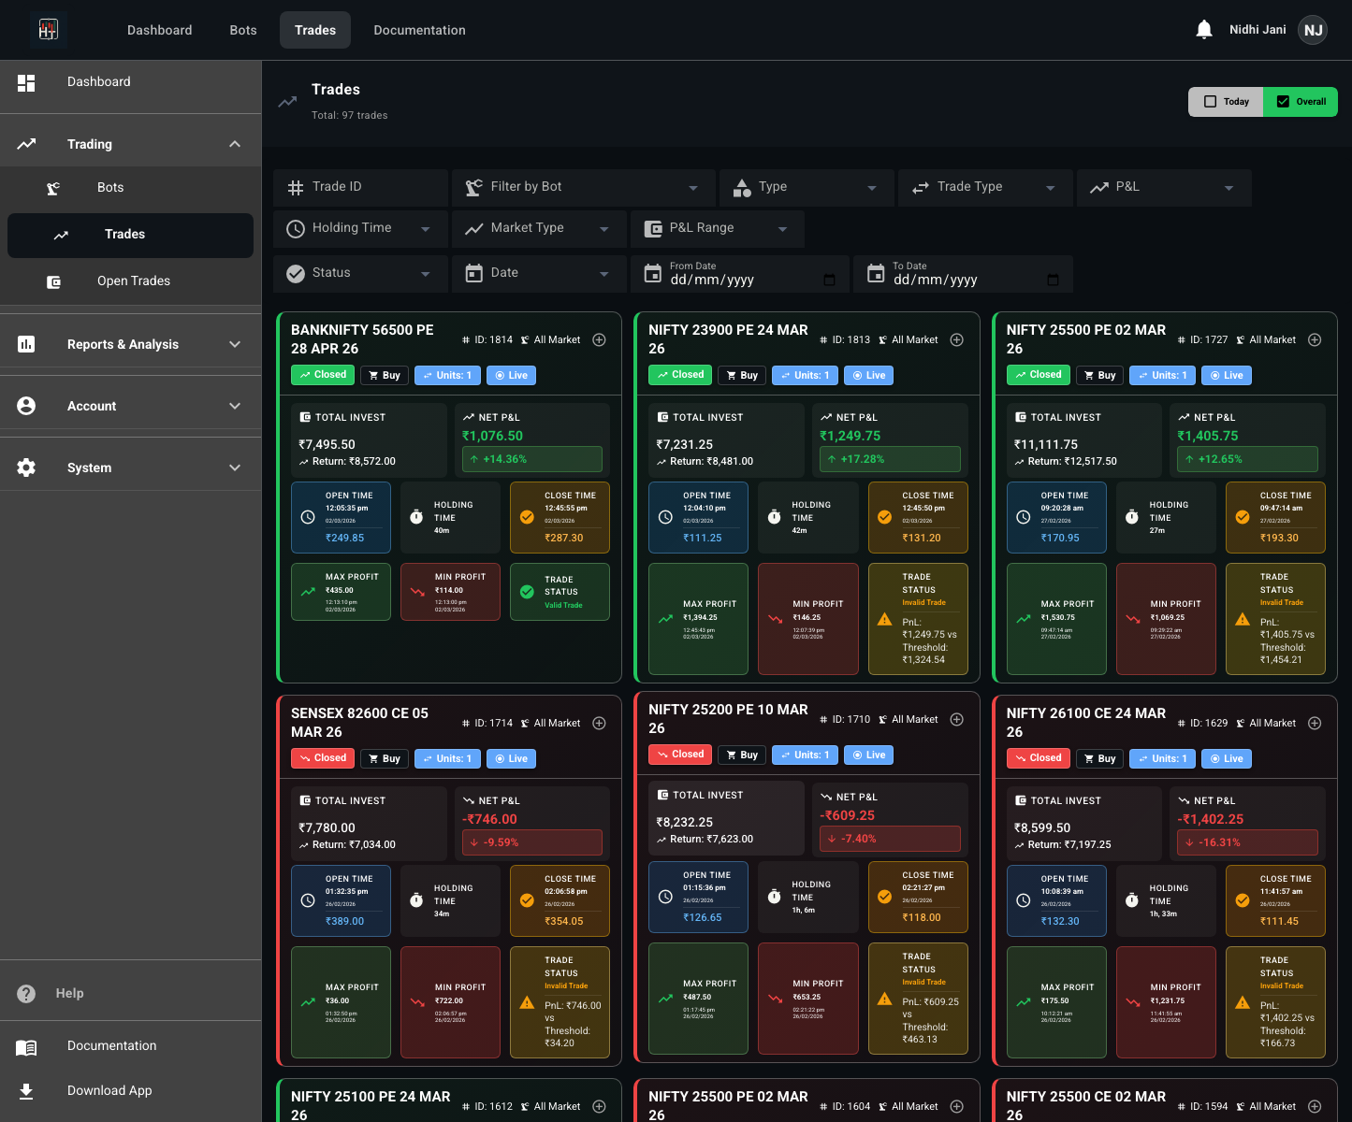Expand details on BANKNIFTY 56500 PE trade card

(x=599, y=339)
